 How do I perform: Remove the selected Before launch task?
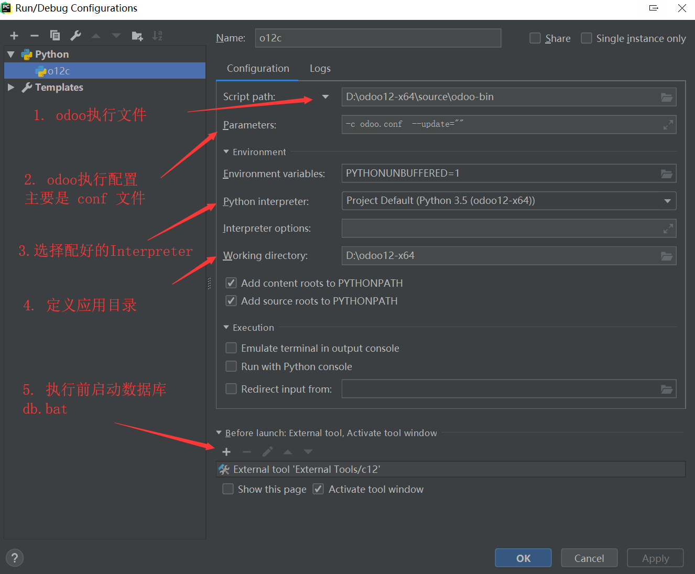pos(247,452)
